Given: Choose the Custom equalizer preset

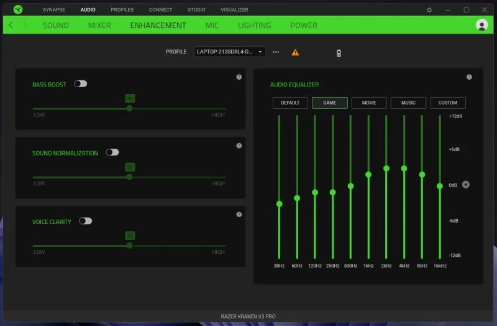Looking at the screenshot, I should 447,103.
